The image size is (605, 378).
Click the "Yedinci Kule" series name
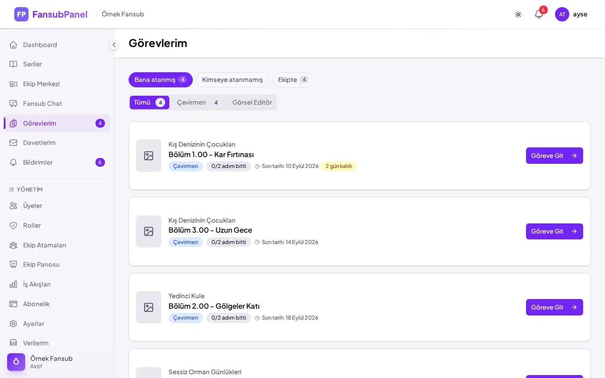click(x=187, y=296)
